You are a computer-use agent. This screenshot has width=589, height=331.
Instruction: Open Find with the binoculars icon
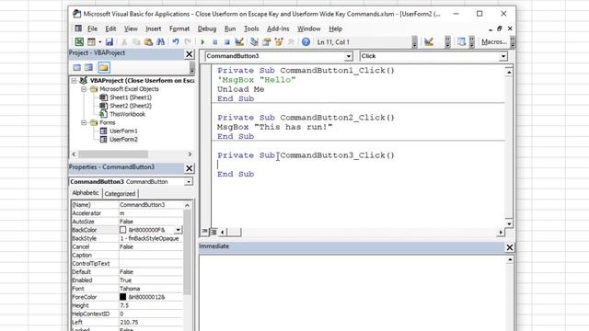click(160, 42)
